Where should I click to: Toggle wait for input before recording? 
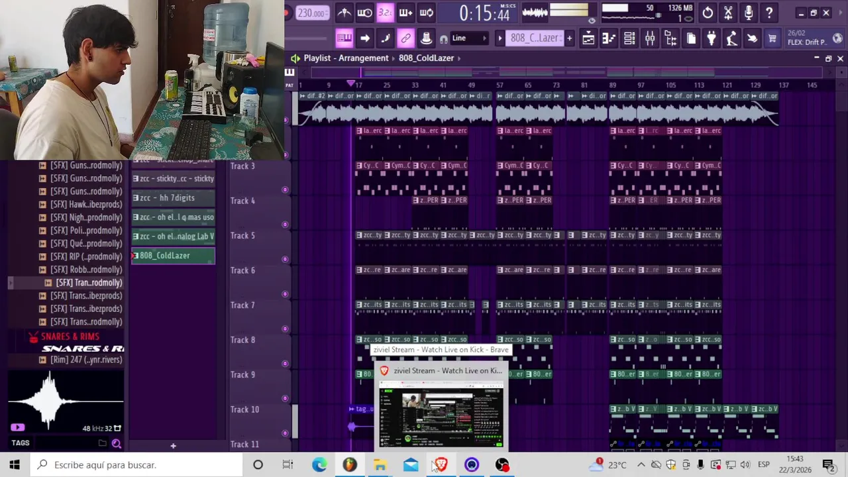pos(364,13)
